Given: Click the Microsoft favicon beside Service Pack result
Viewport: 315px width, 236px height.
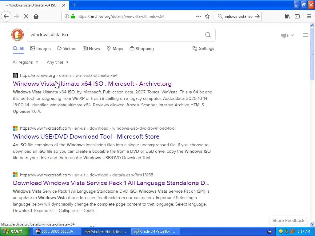Looking at the screenshot, I should (15, 175).
